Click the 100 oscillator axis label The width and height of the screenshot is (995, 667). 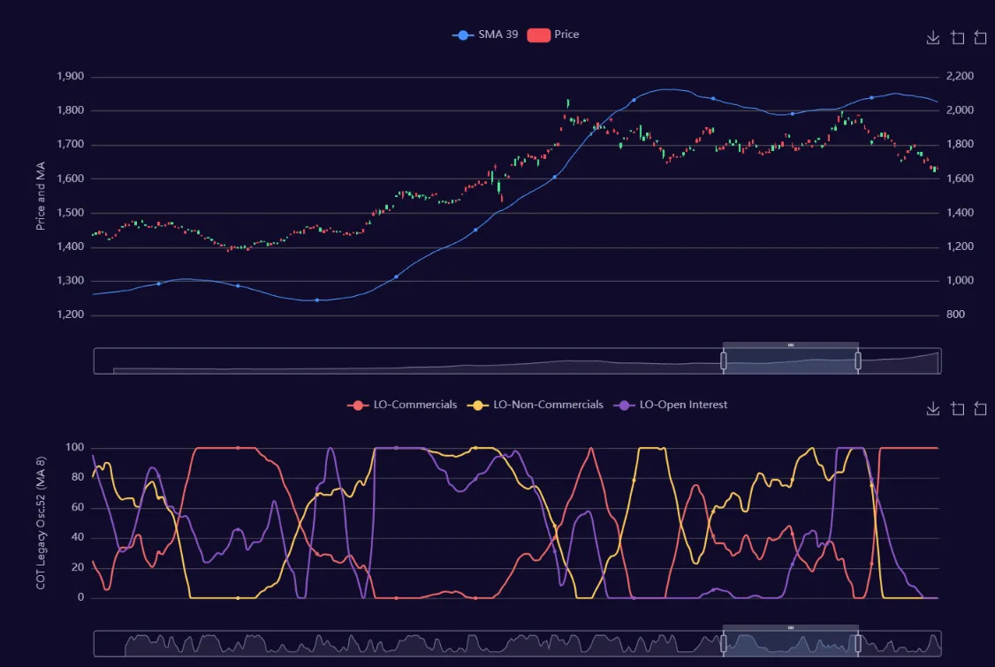75,447
